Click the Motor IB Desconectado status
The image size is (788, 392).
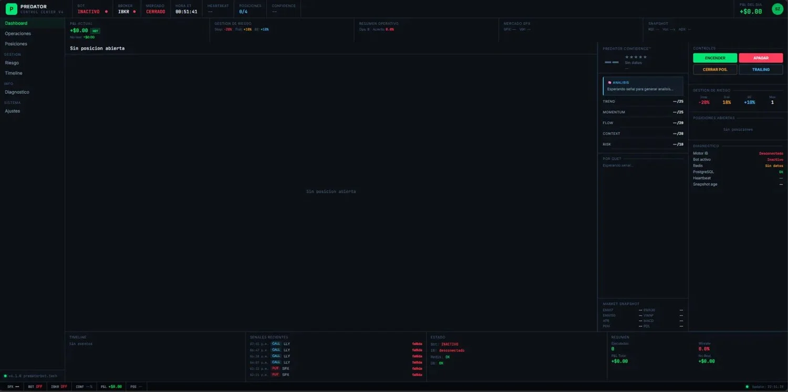coord(771,153)
